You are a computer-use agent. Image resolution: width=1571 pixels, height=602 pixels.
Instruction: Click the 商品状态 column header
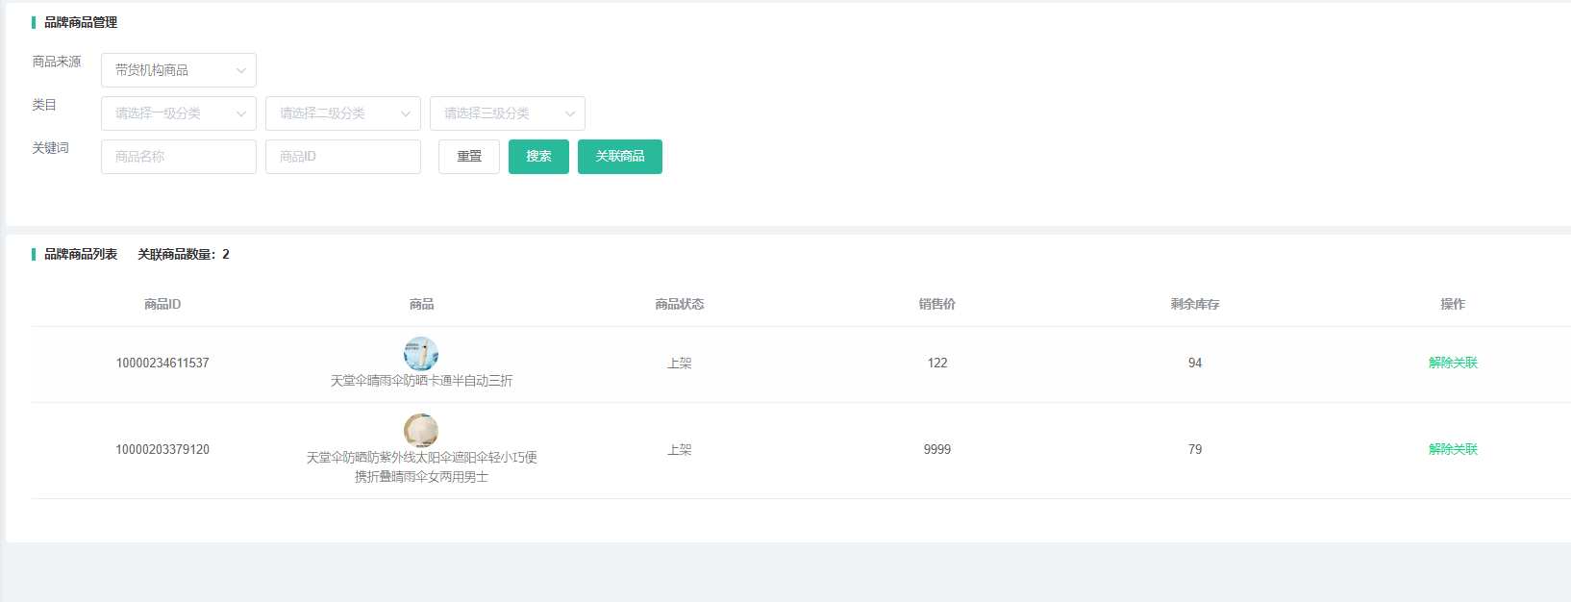pos(680,304)
